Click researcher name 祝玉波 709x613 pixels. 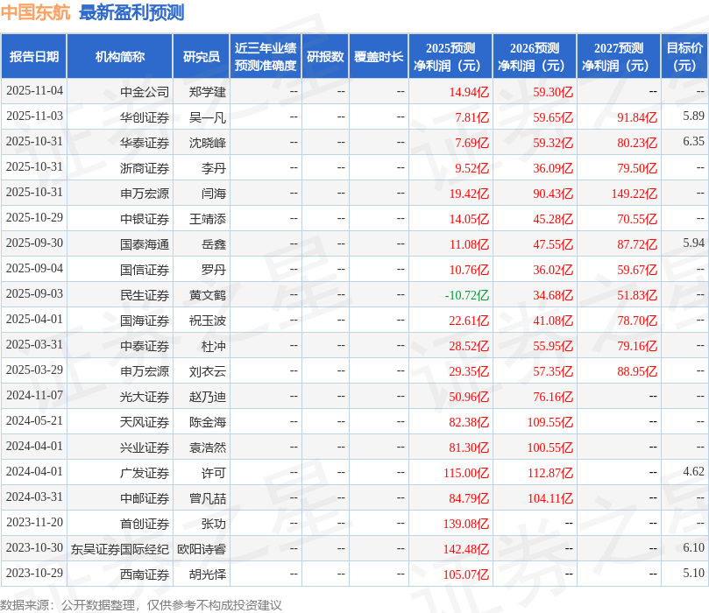[207, 321]
